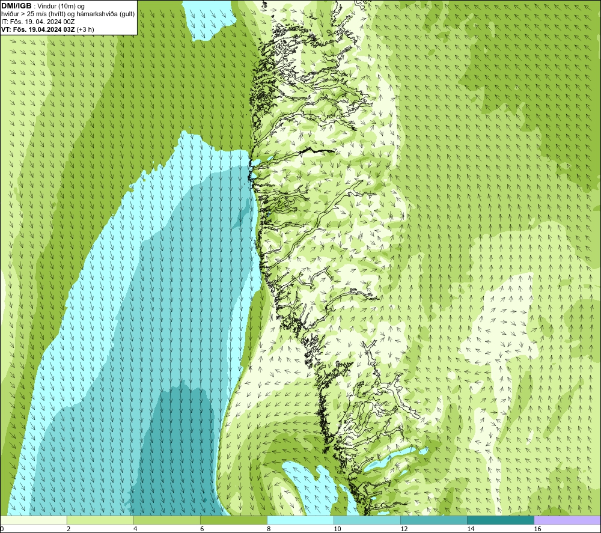Click the scale label '14'
601x533 pixels.
point(471,529)
